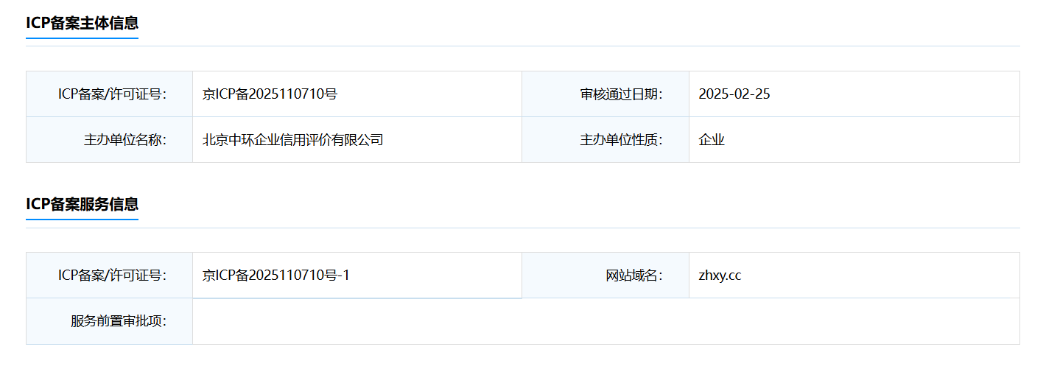Select the zhxy.cc domain name
This screenshot has width=1046, height=372.
tap(720, 276)
